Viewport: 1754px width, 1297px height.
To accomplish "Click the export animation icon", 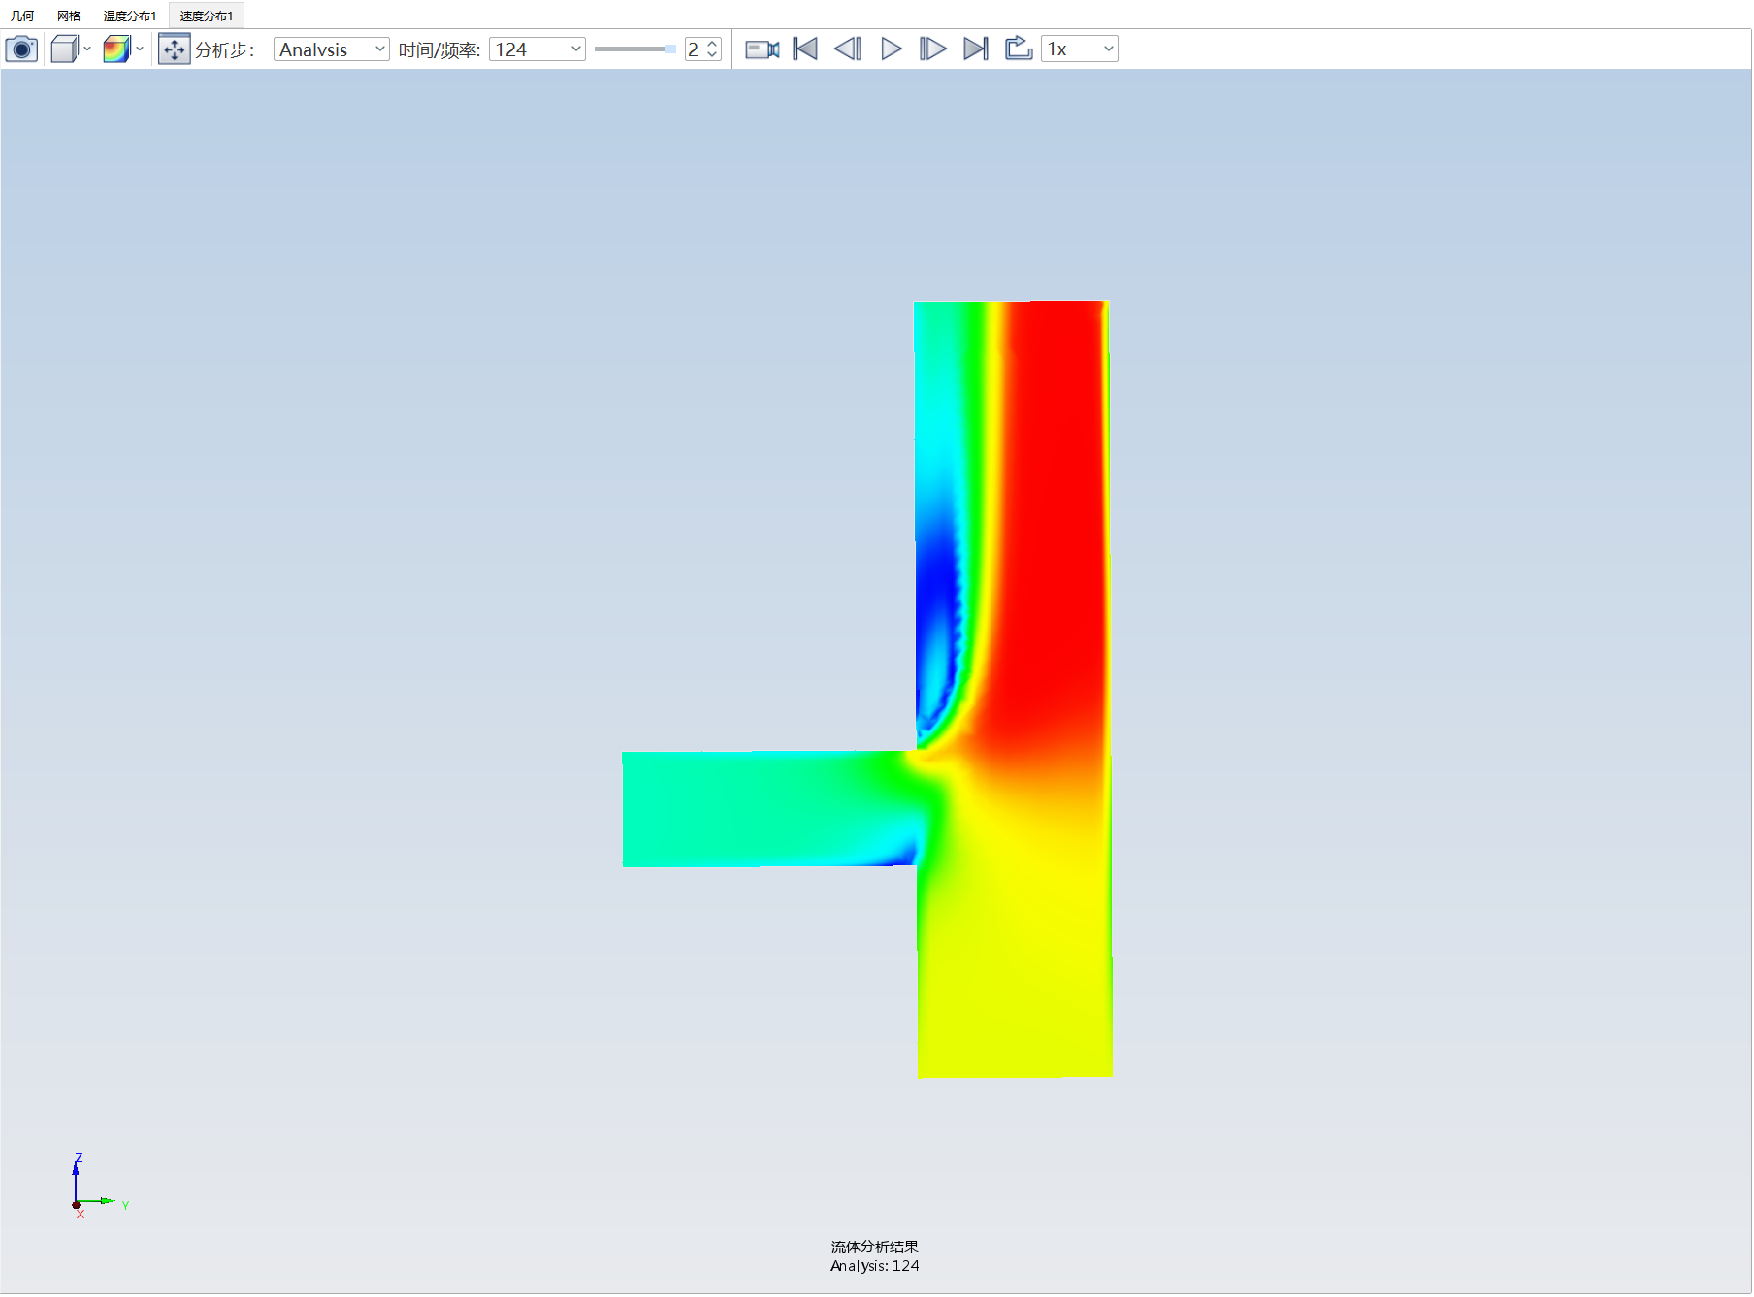I will (1018, 49).
